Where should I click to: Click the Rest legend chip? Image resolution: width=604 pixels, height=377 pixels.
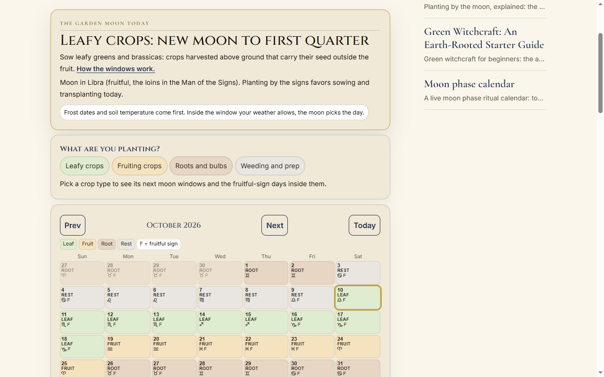pyautogui.click(x=126, y=244)
